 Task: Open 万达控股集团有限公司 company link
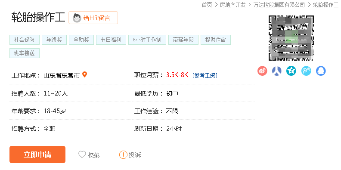pos(279,5)
